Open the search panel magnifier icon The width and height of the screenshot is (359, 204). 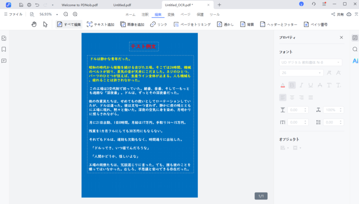pyautogui.click(x=355, y=49)
